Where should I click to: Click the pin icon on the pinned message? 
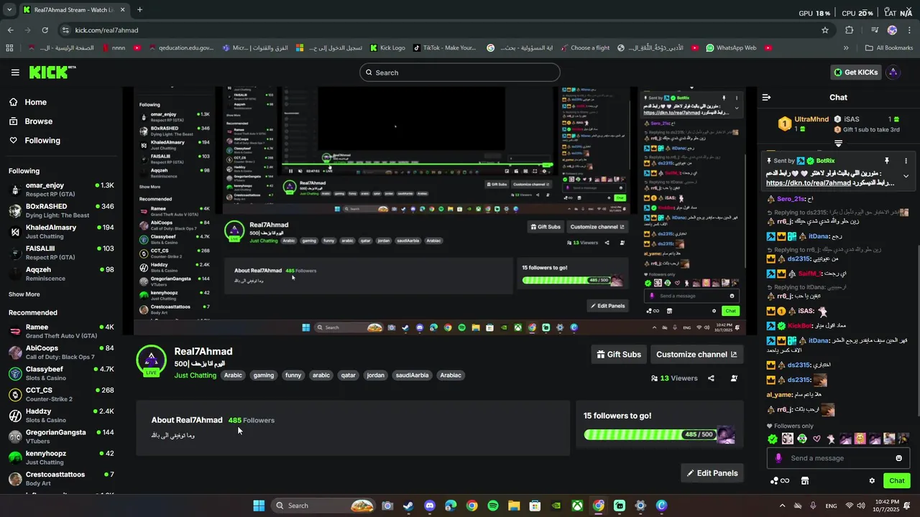[887, 161]
